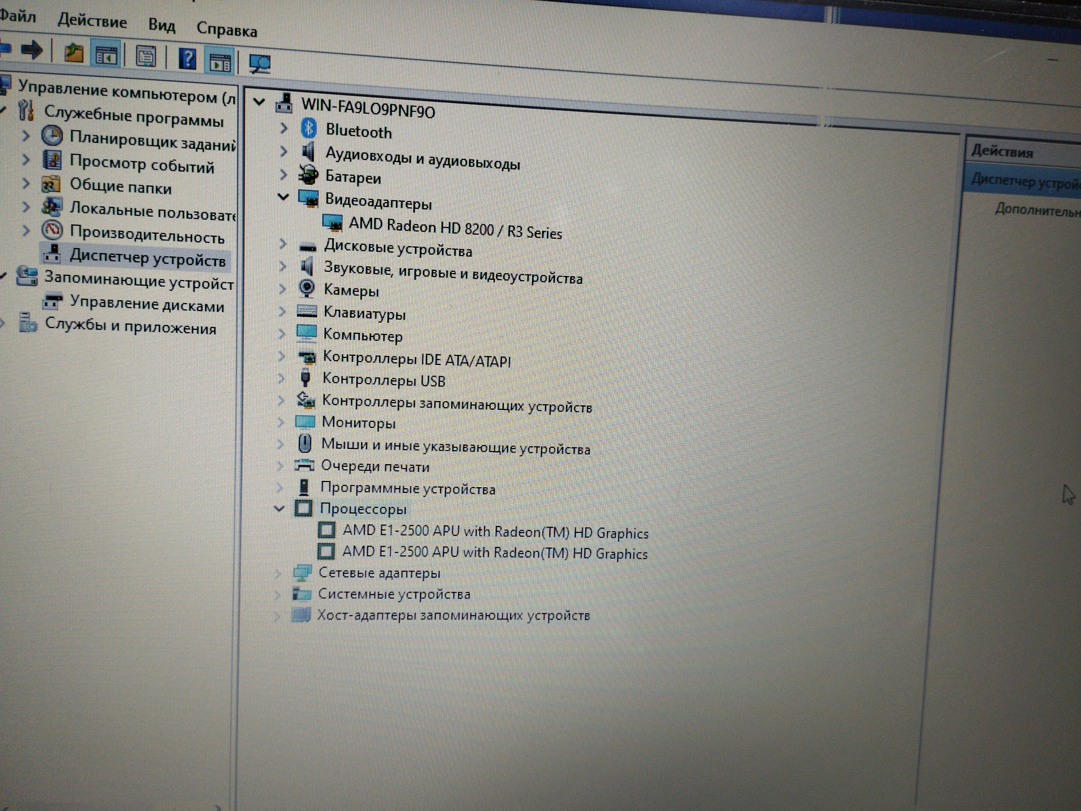Click the AMD Radeon HD 8200 adapter icon
Screen dimensions: 1081x811
coord(332,222)
